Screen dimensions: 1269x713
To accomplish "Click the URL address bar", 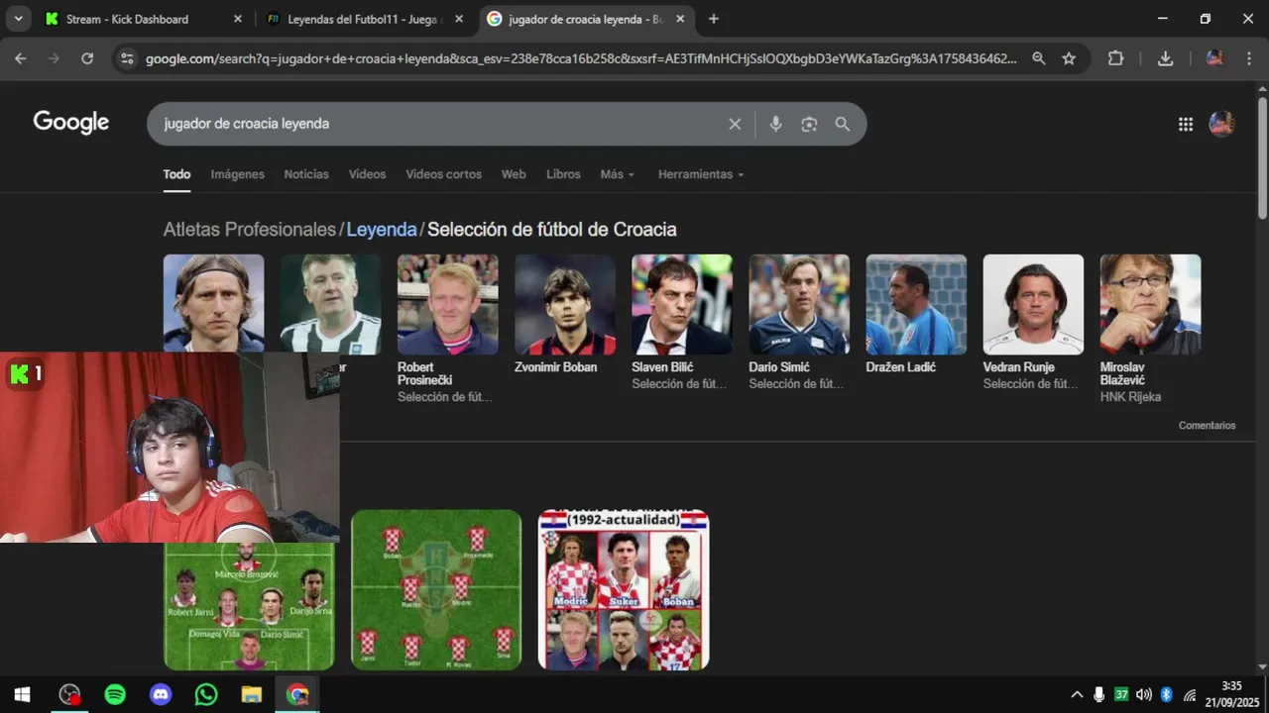I will (580, 58).
